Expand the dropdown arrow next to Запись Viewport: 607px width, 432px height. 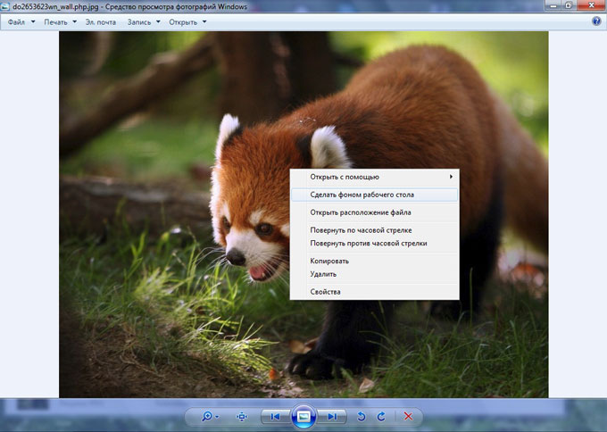point(158,22)
